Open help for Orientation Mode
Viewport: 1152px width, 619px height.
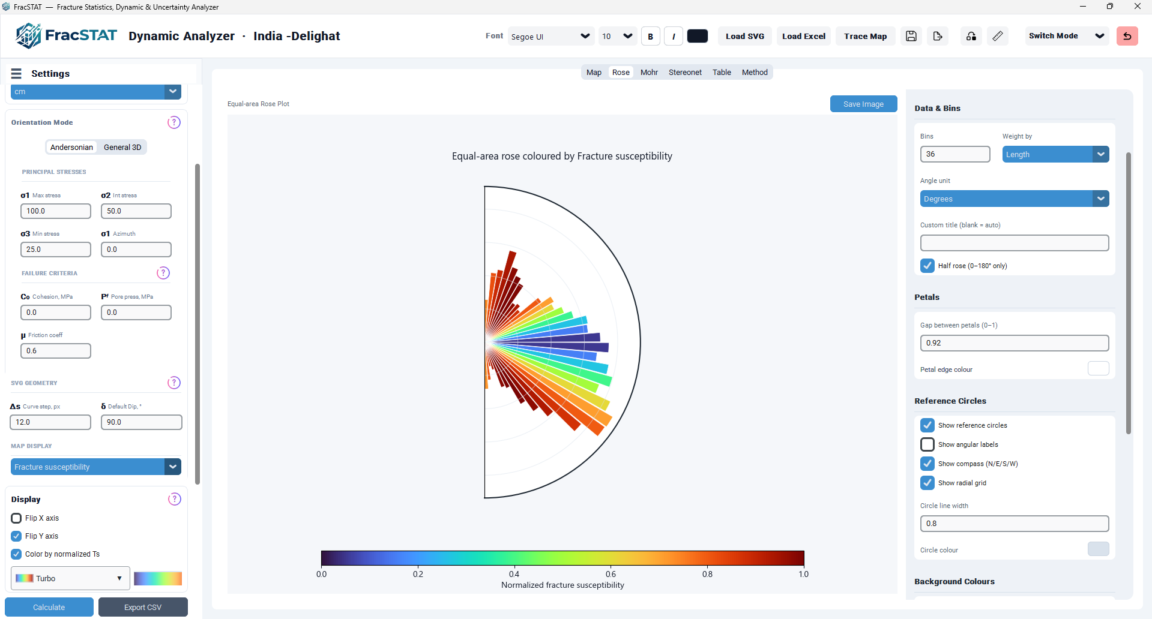click(174, 122)
